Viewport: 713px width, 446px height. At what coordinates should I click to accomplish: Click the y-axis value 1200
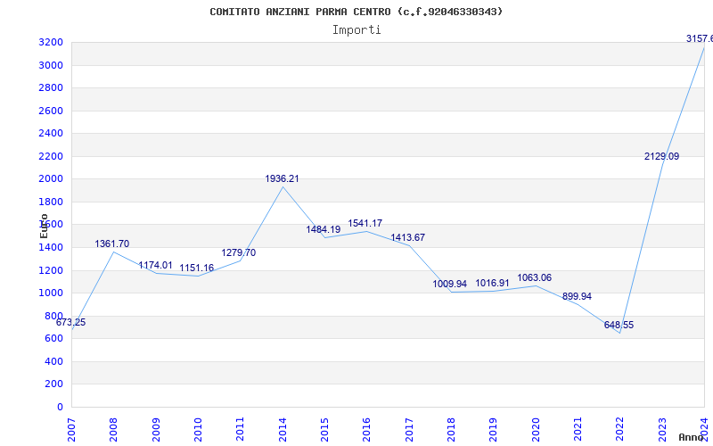51,270
